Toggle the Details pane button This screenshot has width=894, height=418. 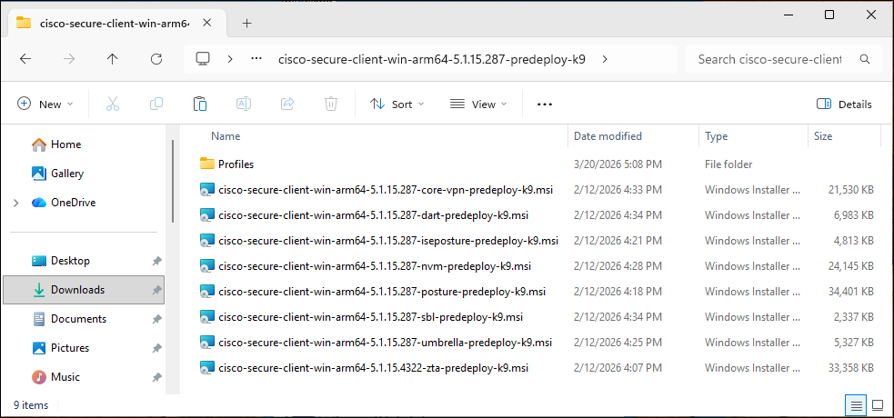[844, 104]
